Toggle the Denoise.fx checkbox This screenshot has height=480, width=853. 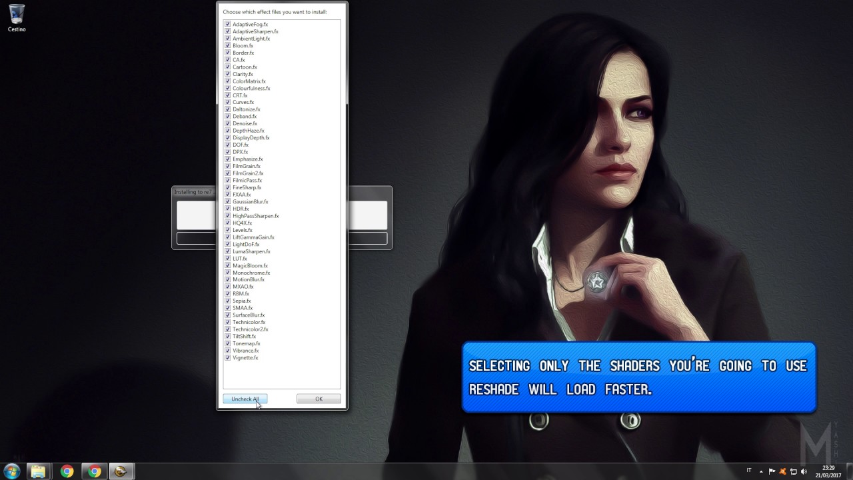[x=227, y=123]
